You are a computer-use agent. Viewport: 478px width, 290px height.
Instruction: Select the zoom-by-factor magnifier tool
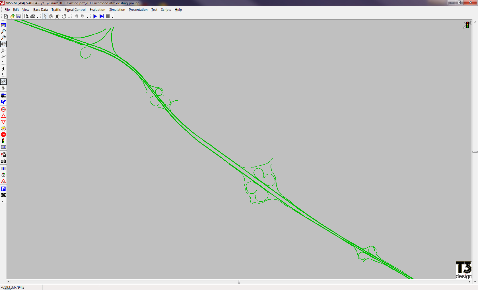point(3,38)
